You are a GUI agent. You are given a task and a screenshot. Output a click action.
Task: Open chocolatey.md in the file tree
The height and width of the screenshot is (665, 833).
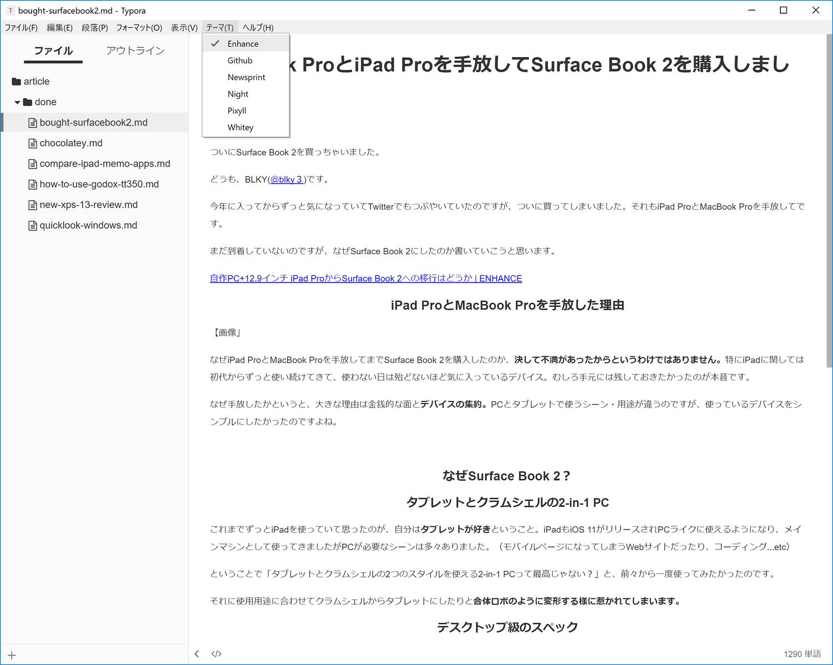tap(71, 143)
